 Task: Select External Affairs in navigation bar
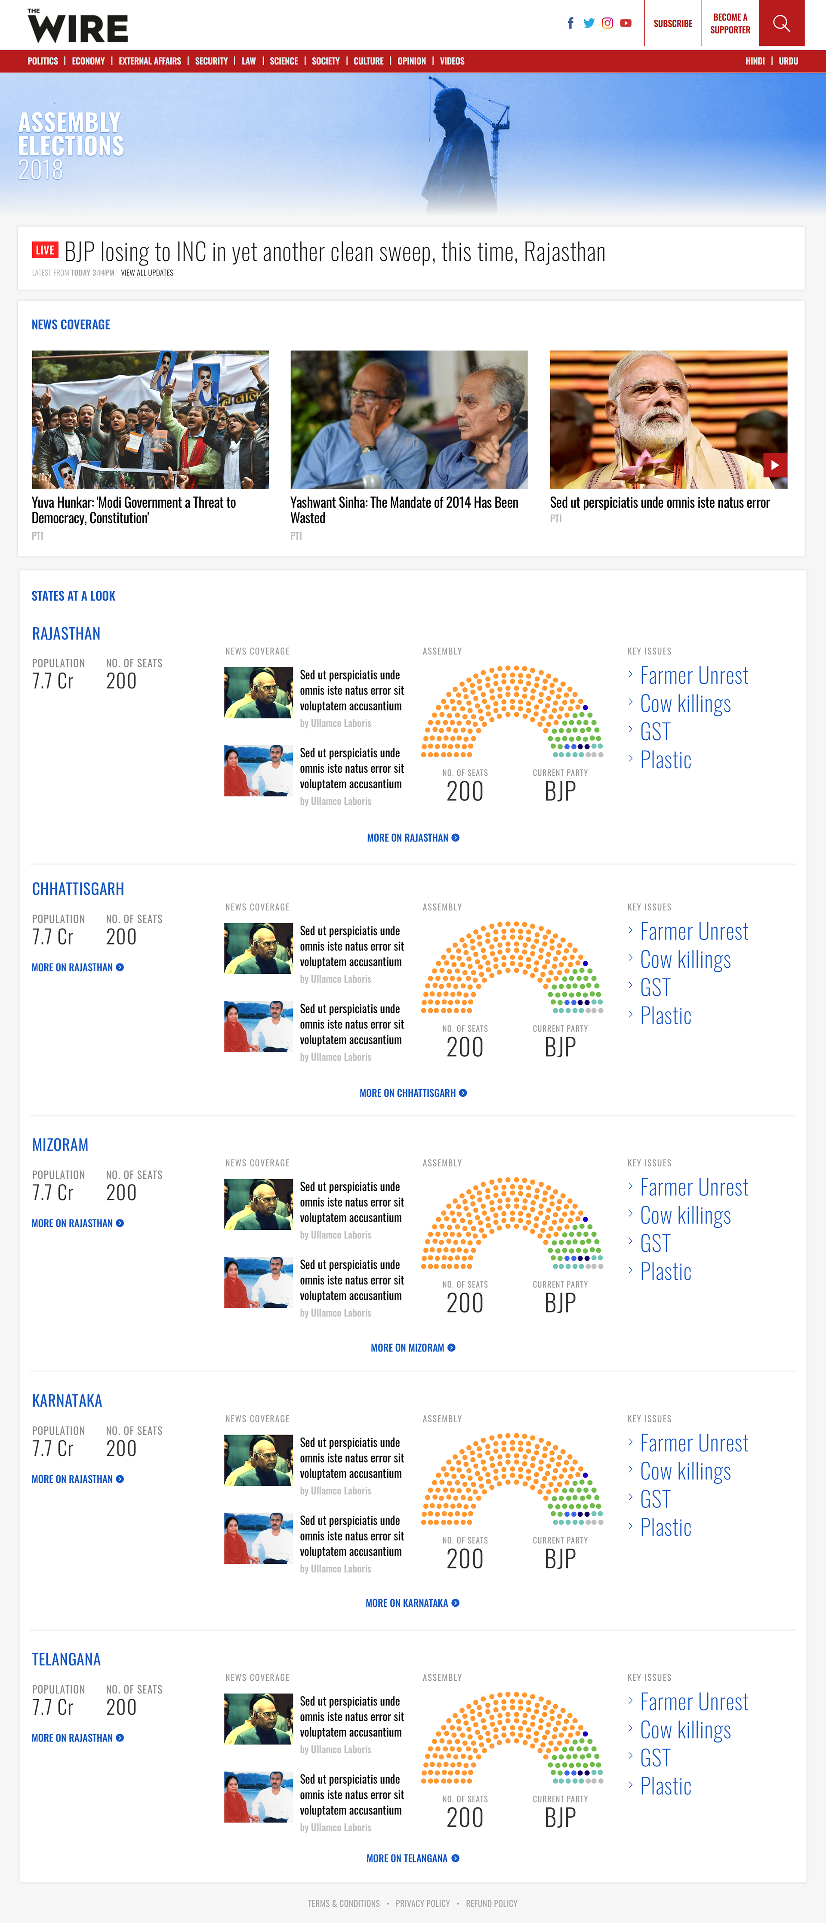[150, 61]
